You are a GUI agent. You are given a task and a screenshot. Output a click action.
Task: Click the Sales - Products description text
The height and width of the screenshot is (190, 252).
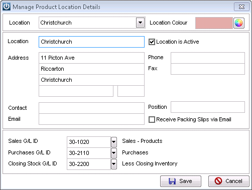point(142,141)
